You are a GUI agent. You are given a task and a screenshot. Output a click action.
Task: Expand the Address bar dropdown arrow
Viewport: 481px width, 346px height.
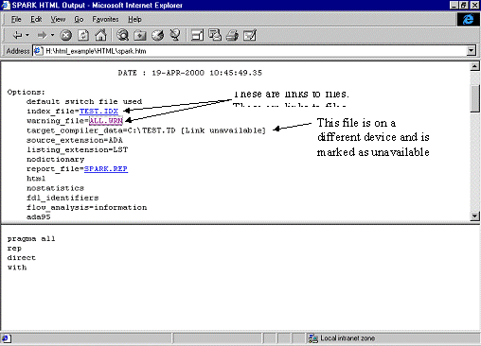472,51
